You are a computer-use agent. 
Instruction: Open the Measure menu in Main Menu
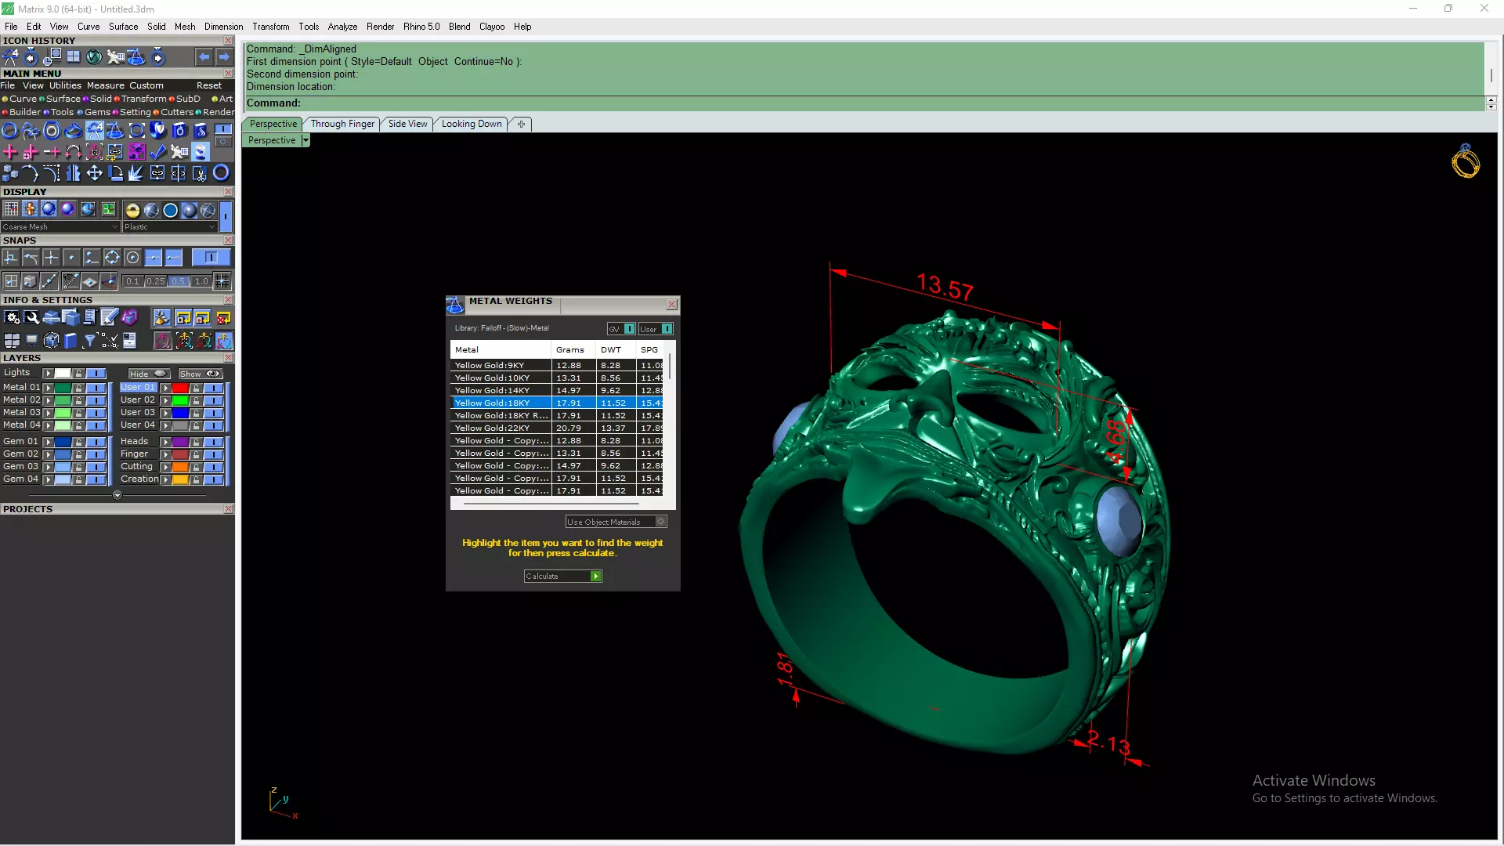105,85
